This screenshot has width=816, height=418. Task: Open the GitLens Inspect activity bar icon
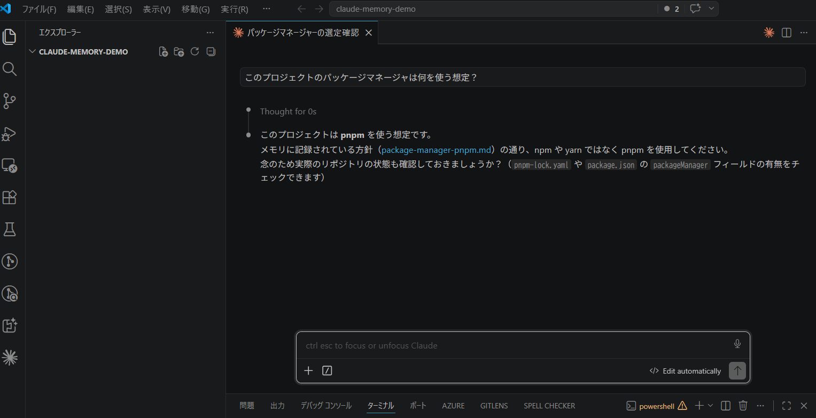(10, 293)
